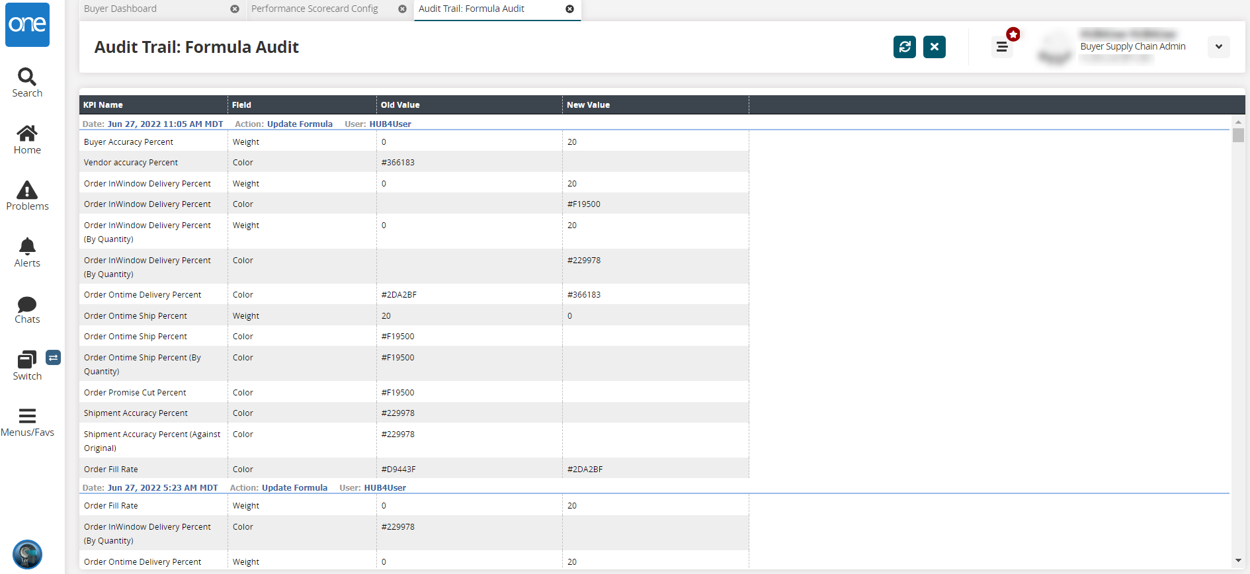Select Order Ontime Delivery Percent Color row
Screen dimensions: 1250x574
pos(414,294)
